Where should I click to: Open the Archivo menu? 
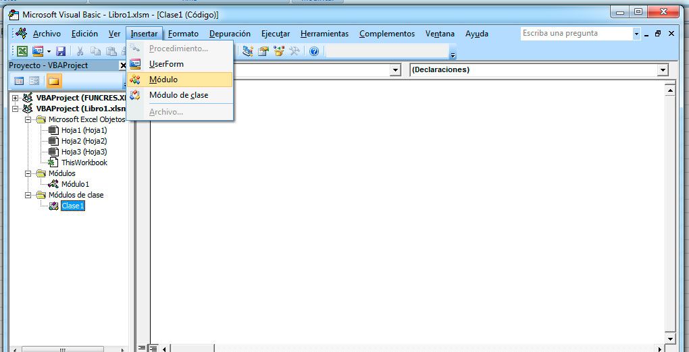47,34
